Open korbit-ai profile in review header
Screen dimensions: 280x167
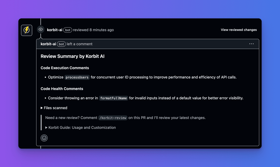[55, 30]
